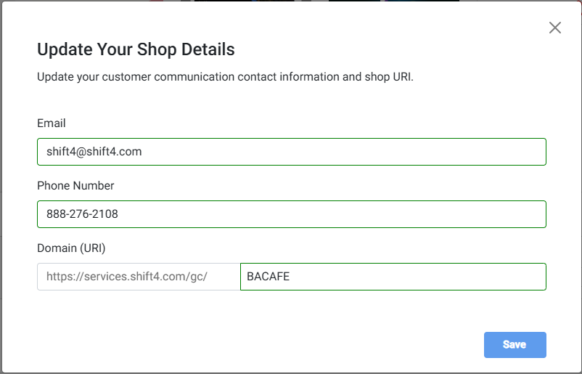Close the Update Your Shop Details dialog
This screenshot has width=582, height=374.
(x=555, y=28)
